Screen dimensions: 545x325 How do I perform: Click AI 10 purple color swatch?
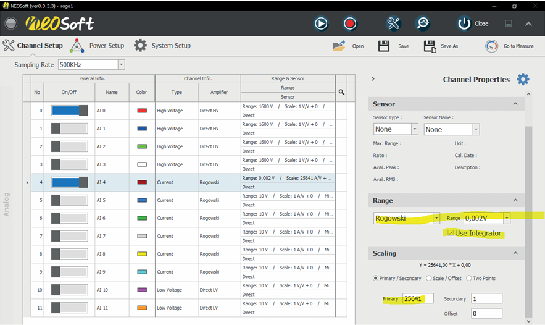pyautogui.click(x=142, y=290)
